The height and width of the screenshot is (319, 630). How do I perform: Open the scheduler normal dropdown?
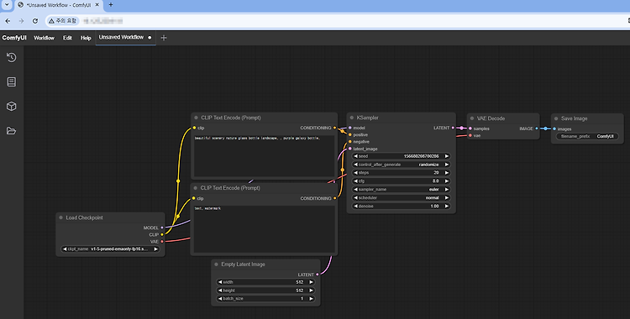[x=401, y=197]
